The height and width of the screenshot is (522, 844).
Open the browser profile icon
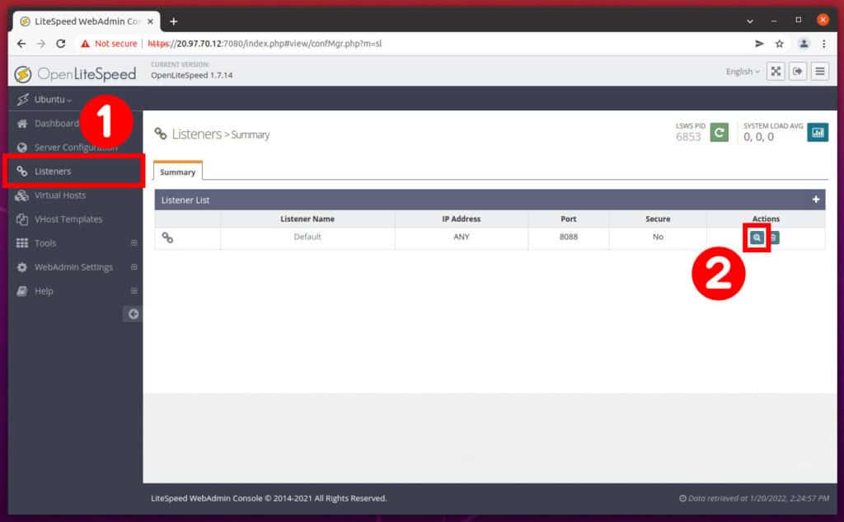click(x=804, y=44)
